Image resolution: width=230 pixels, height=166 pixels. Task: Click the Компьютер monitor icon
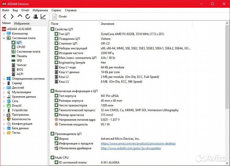point(9,34)
